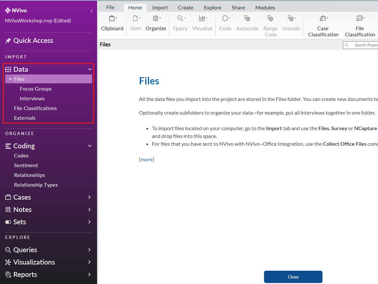Expand the Notes section chevron

pyautogui.click(x=89, y=210)
